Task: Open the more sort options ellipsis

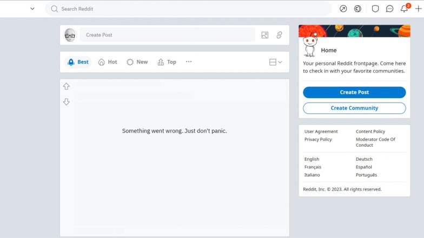Action: [x=189, y=62]
